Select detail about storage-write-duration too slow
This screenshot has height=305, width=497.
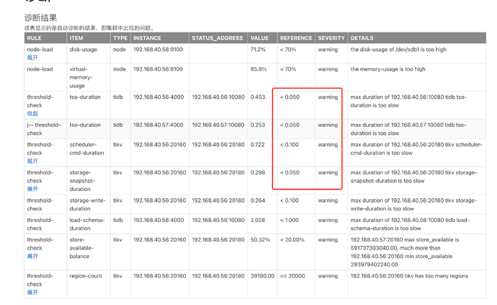pyautogui.click(x=413, y=205)
